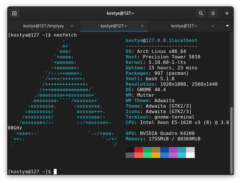Click the bright blue color block
The height and width of the screenshot is (183, 241).
[165, 155]
